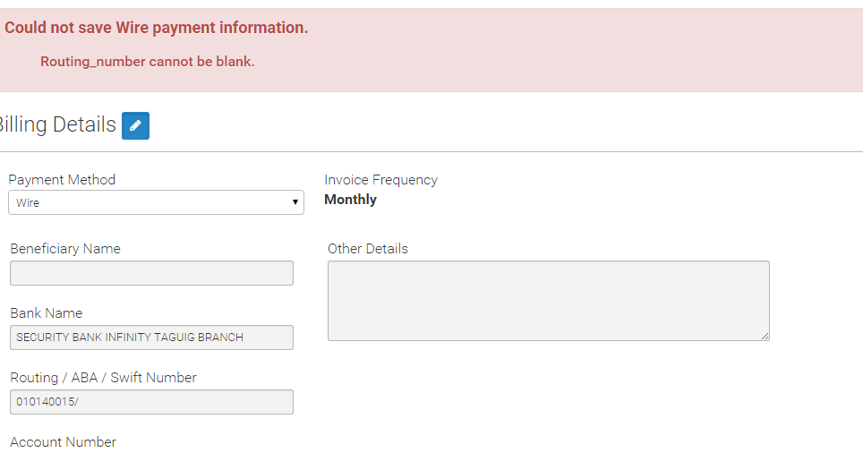Click the Other Details textarea resize handle
863x453 pixels.
coord(765,337)
